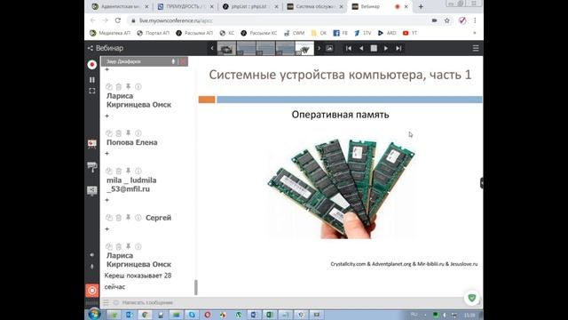Open chat options menu left of message field
The width and height of the screenshot is (568, 320).
coord(106,302)
